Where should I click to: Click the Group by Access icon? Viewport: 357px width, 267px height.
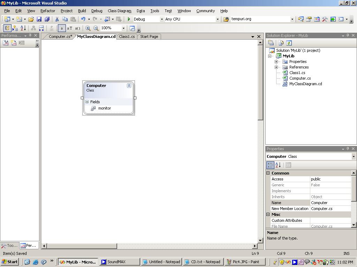15,28
